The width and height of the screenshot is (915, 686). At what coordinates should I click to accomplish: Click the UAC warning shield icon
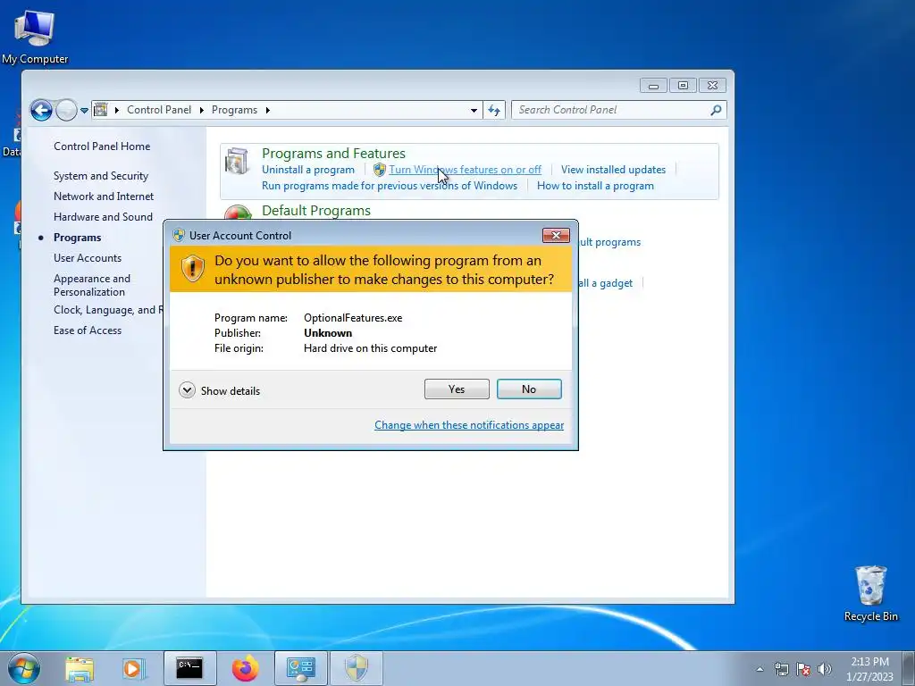point(193,268)
